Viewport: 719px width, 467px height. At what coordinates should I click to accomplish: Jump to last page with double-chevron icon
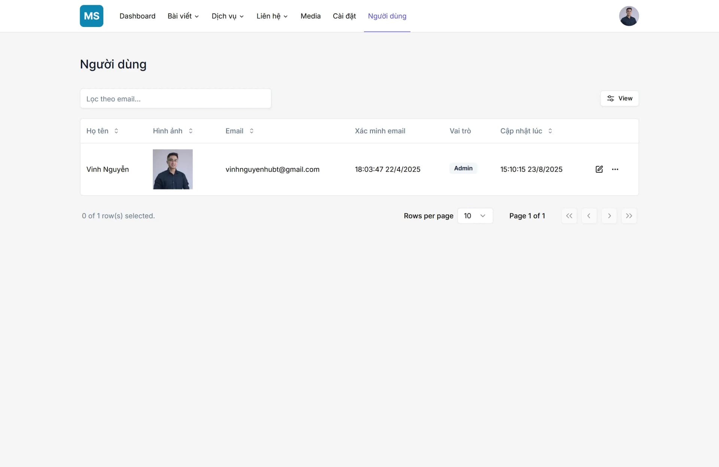pos(629,216)
